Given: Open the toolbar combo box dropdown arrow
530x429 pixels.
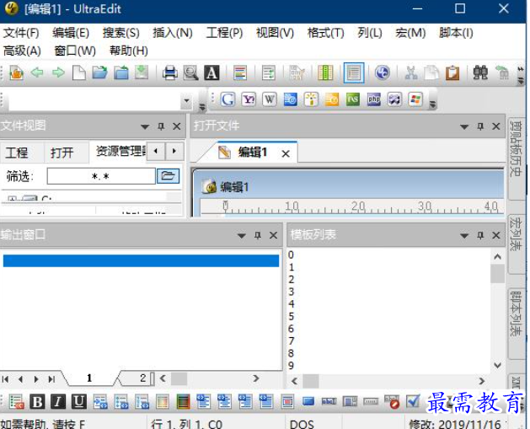Looking at the screenshot, I should (186, 100).
